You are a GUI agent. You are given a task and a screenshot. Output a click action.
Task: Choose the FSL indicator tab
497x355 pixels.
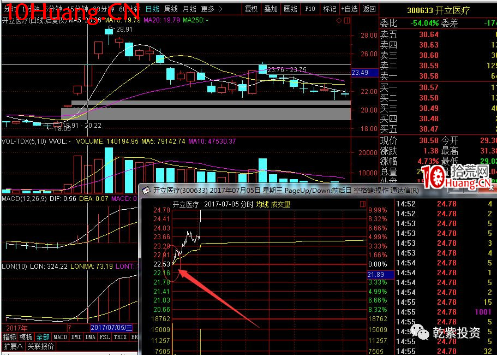[x=105, y=337]
